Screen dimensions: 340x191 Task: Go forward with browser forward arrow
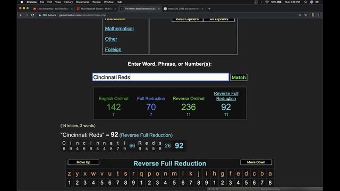click(27, 15)
